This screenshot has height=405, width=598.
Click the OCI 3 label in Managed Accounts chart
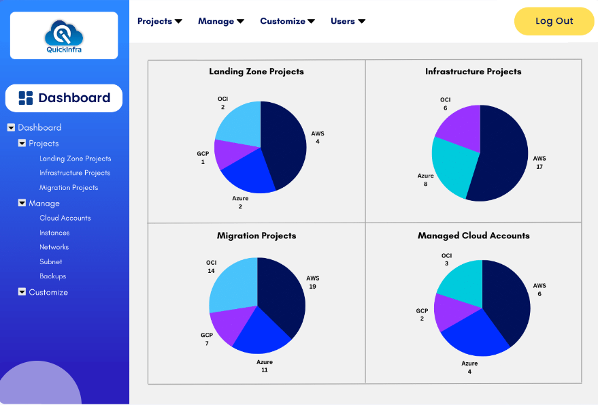pyautogui.click(x=446, y=259)
